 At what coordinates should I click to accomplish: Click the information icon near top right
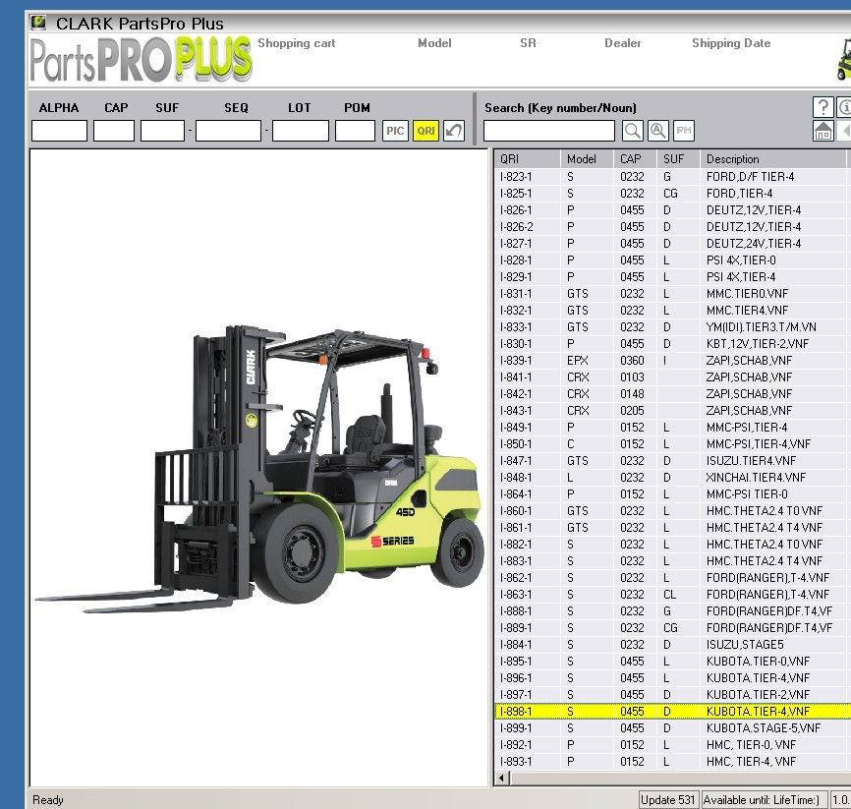845,107
